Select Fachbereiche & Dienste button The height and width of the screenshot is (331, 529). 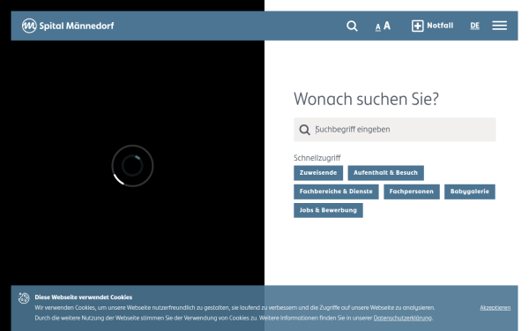click(x=336, y=192)
